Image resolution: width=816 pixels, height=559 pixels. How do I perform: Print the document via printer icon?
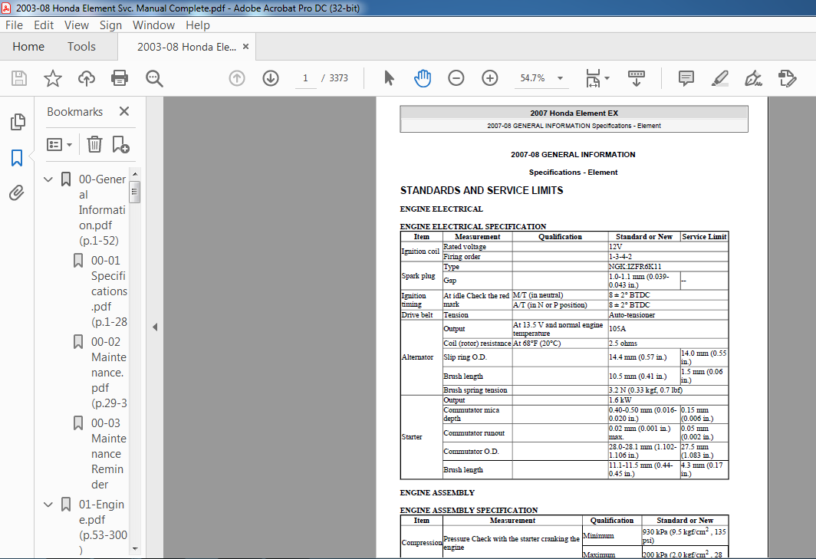120,78
